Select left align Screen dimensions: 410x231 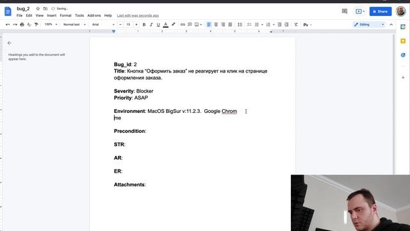click(209, 24)
